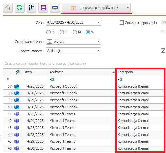Refresh report with green arrows icon
This screenshot has width=166, height=153.
[20, 8]
